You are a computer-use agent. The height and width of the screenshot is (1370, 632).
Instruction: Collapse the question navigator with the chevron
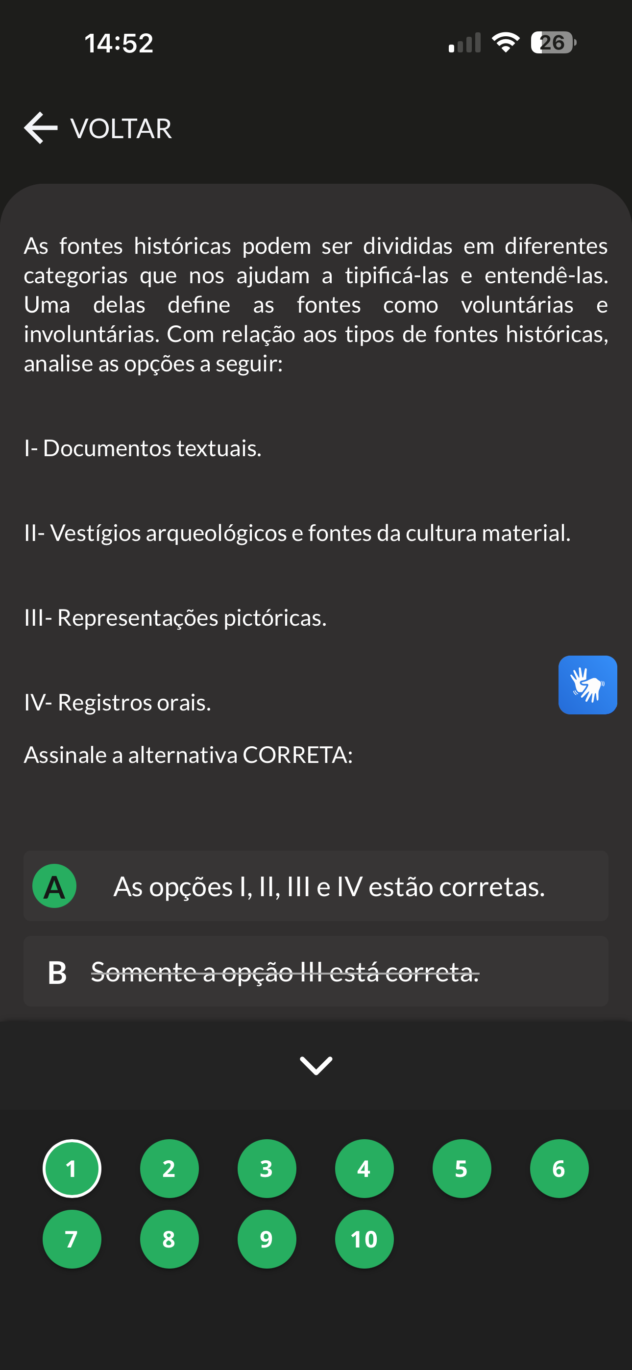click(x=316, y=1065)
